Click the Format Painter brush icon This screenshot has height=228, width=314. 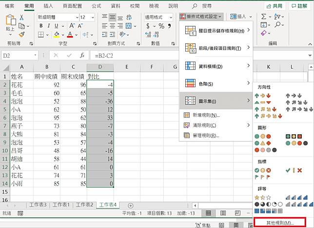point(21,35)
